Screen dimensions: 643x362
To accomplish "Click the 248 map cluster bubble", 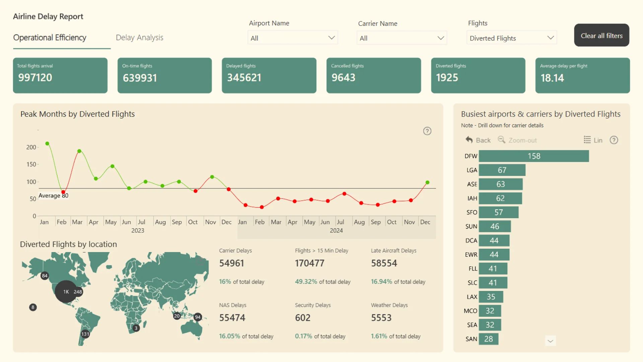I will (x=78, y=292).
